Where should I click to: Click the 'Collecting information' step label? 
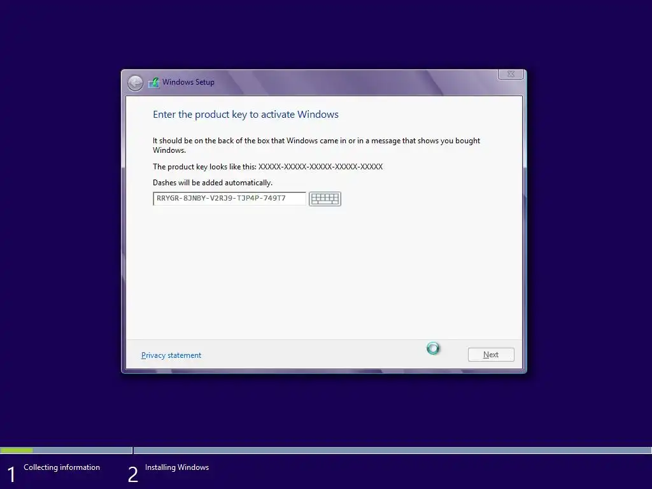tap(62, 467)
